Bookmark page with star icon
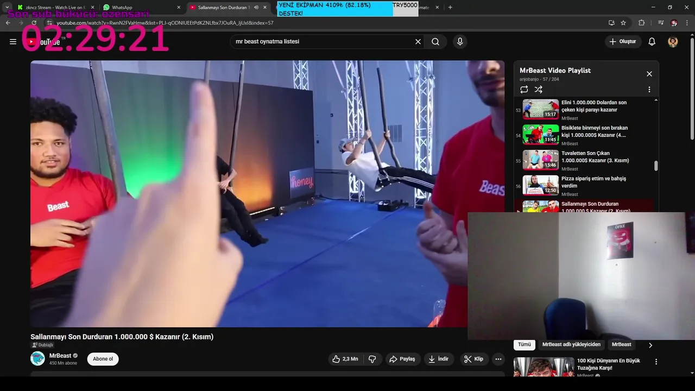Viewport: 695px width, 391px height. click(623, 23)
